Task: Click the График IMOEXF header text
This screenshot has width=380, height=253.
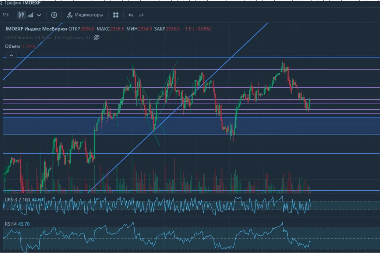Action: [x=22, y=3]
